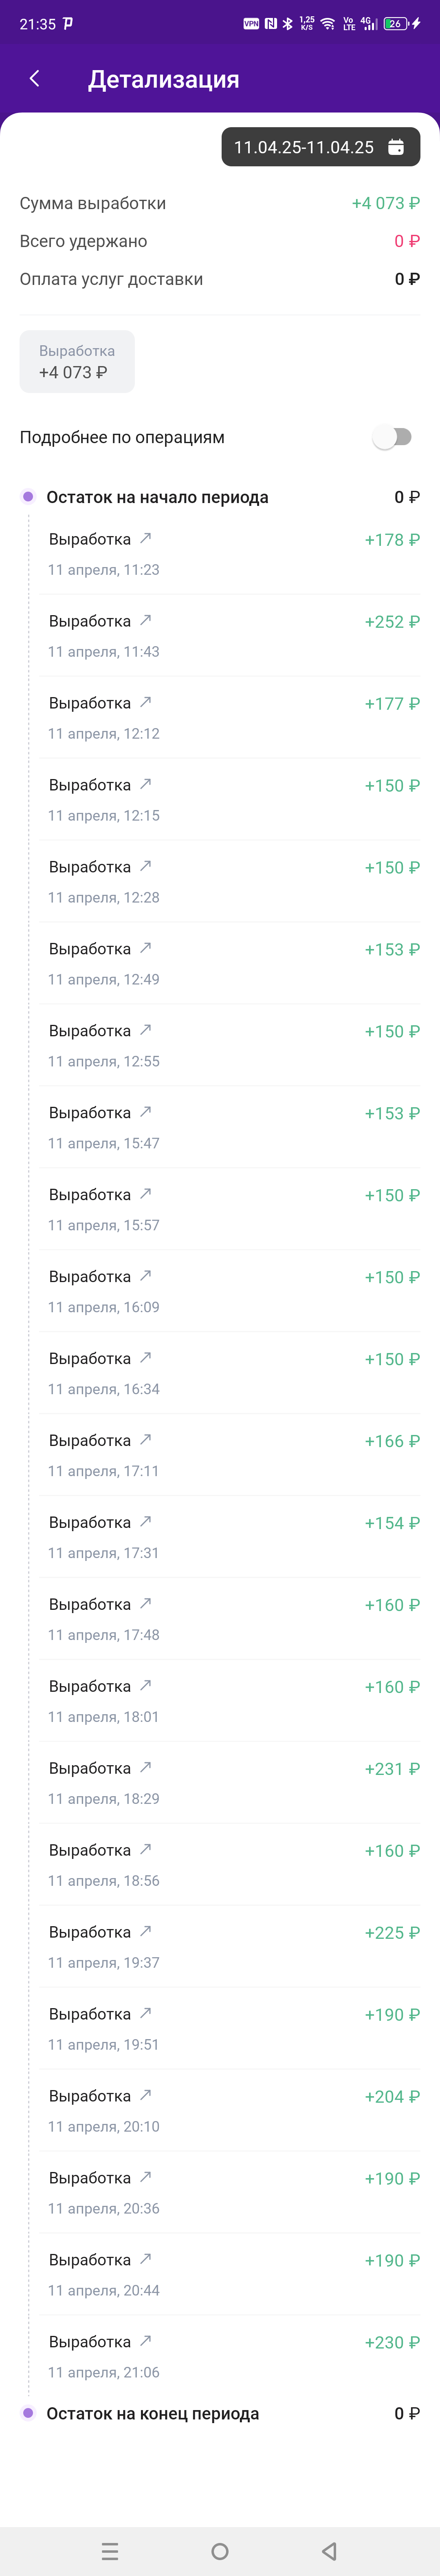Open details arrow for 11:23 Выработка entry
The height and width of the screenshot is (2576, 440).
(x=145, y=538)
